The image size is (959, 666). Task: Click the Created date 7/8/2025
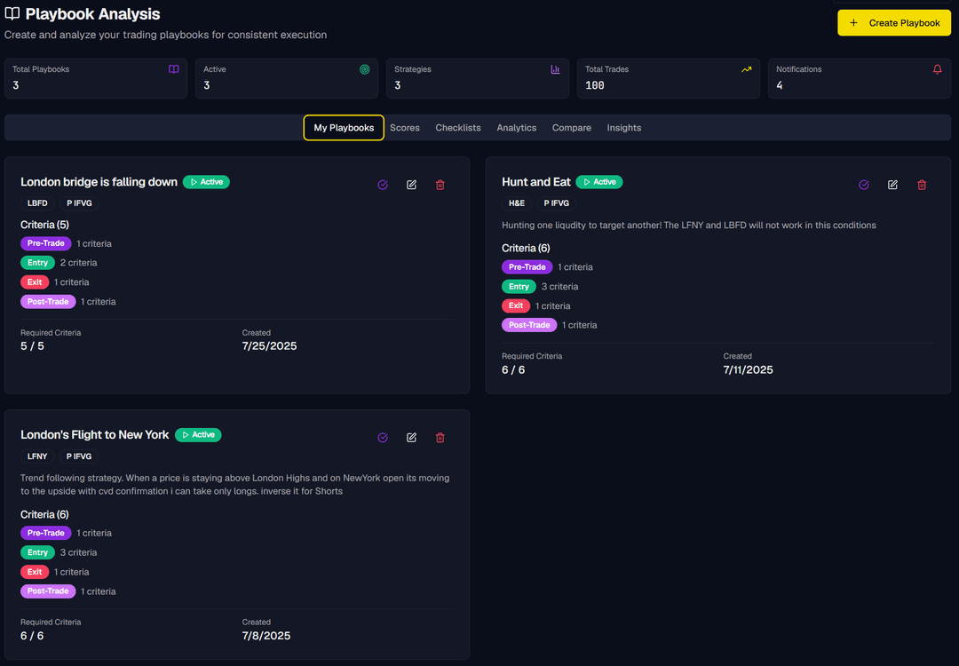pyautogui.click(x=266, y=636)
